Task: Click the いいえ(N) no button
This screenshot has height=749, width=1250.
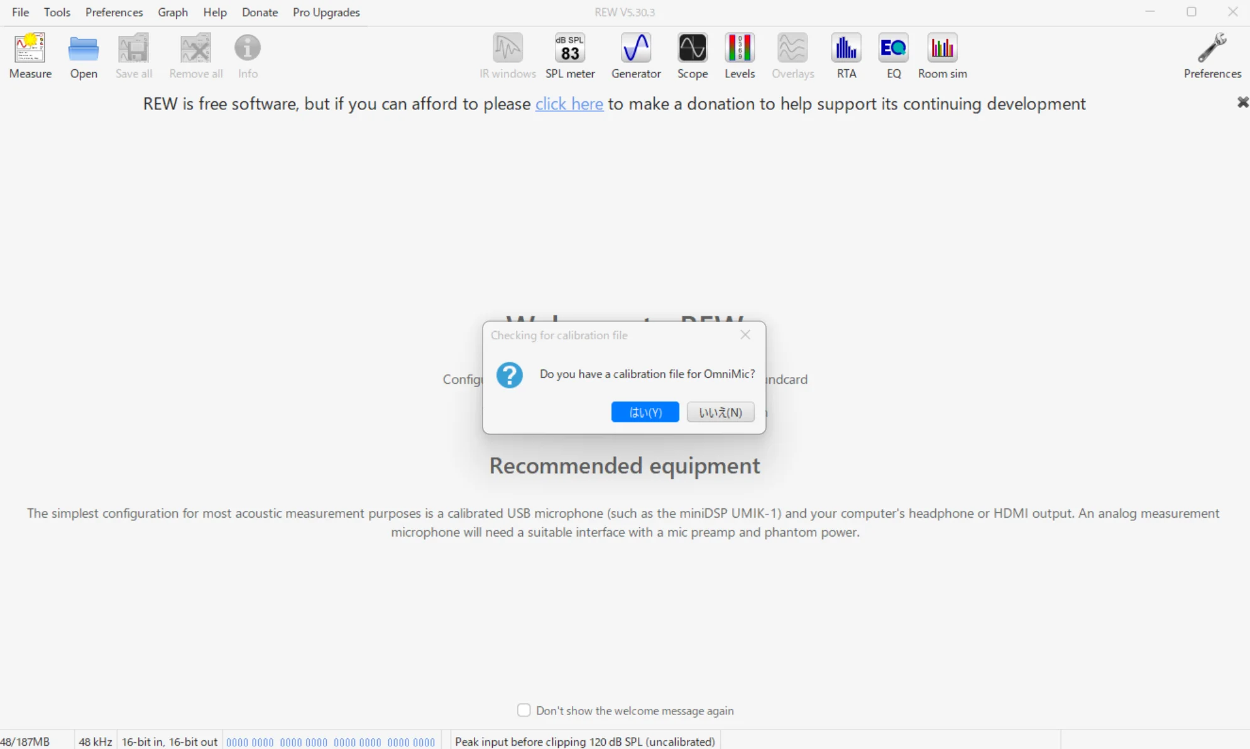Action: click(720, 412)
